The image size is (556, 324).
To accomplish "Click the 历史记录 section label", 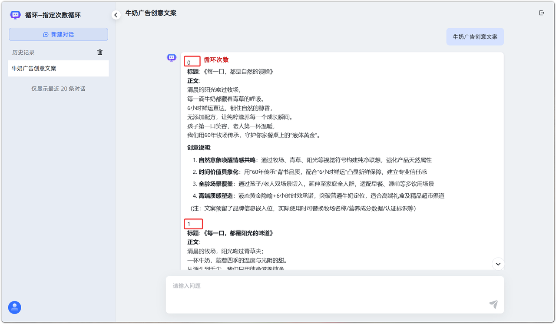I will pos(23,53).
